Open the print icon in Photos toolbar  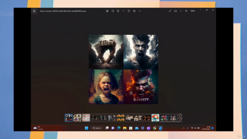(134, 11)
